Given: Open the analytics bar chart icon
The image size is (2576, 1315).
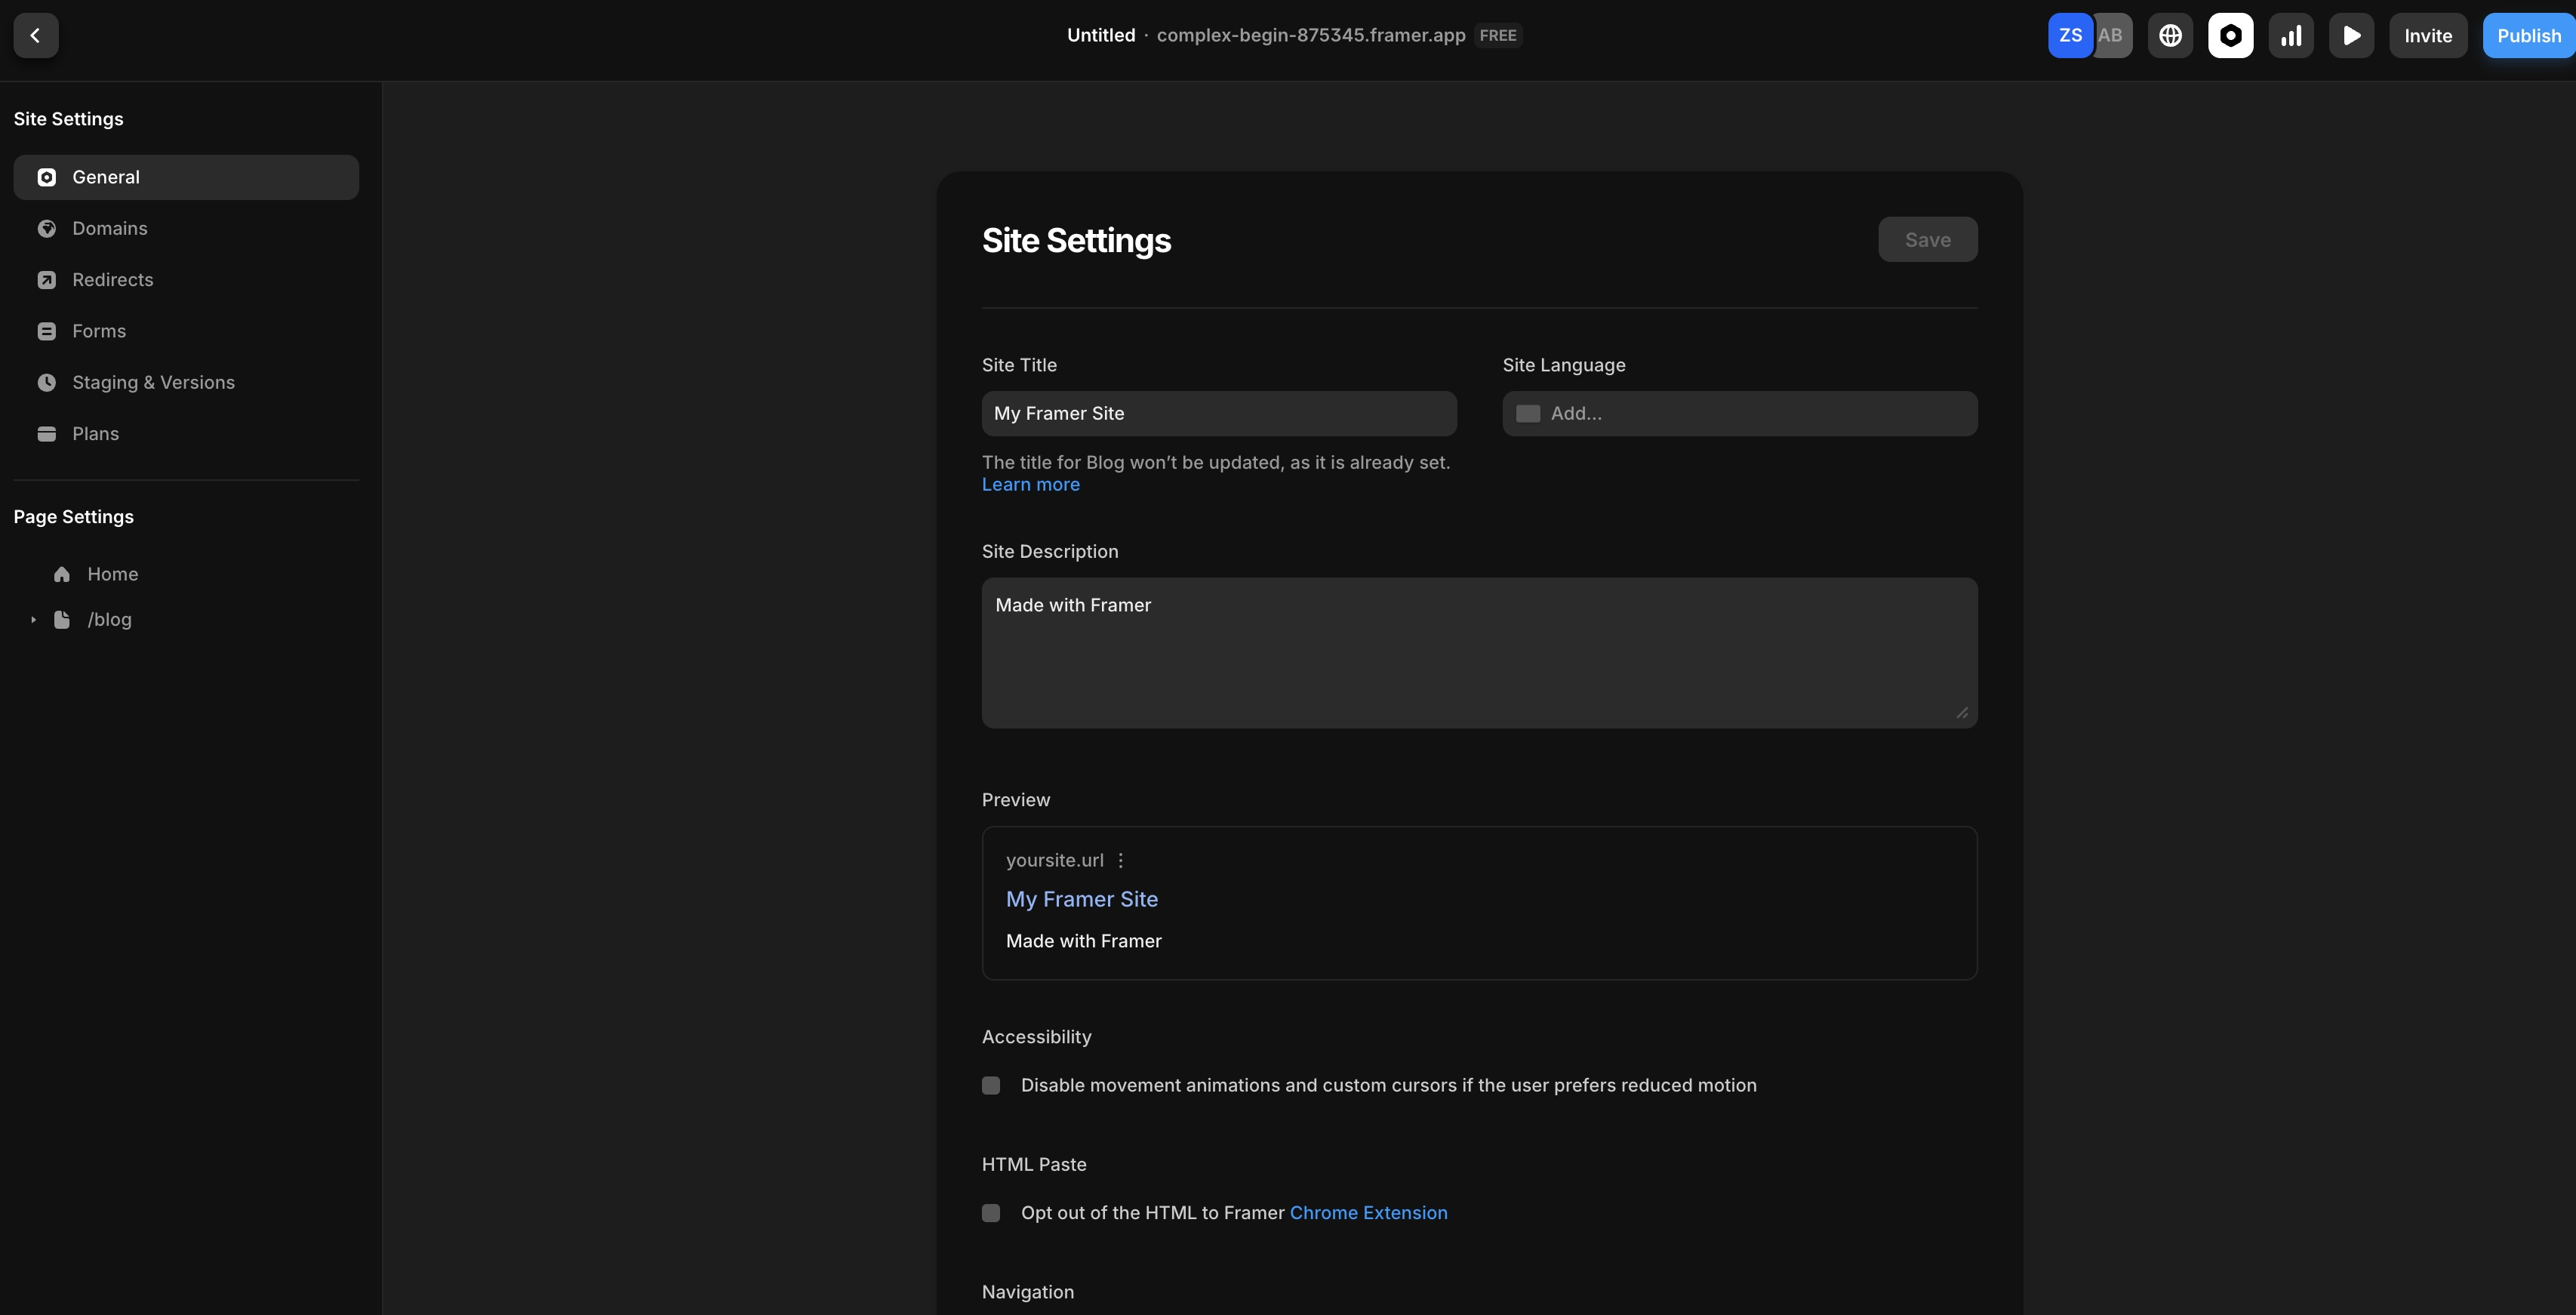Looking at the screenshot, I should [2291, 36].
